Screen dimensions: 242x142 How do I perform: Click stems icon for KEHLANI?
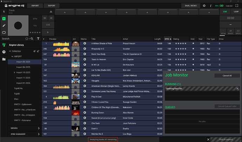click(85, 75)
